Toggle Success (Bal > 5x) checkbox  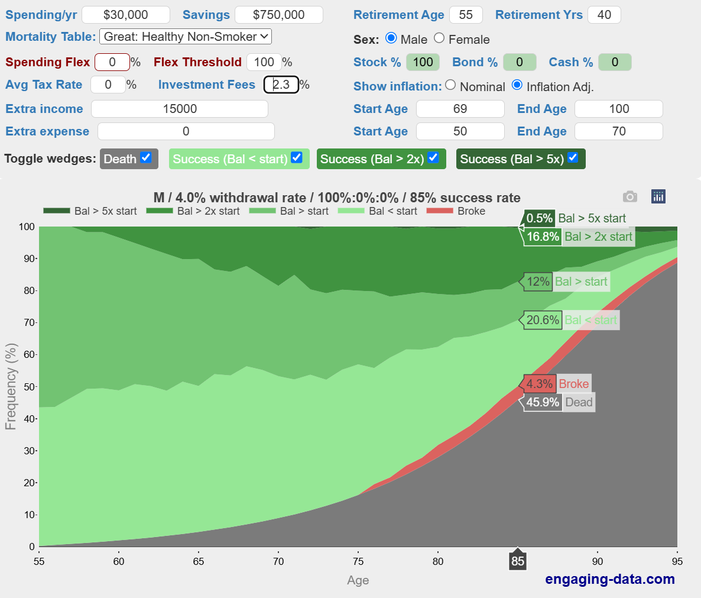coord(573,157)
